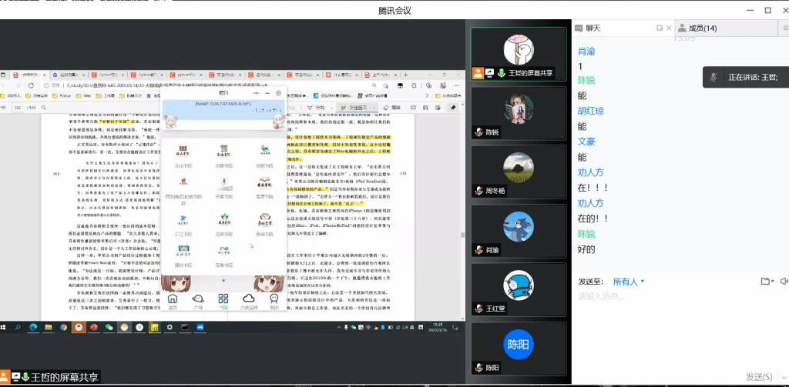Type in the 请输入消息 message field
Screen dimensions: 789x387
click(x=670, y=323)
